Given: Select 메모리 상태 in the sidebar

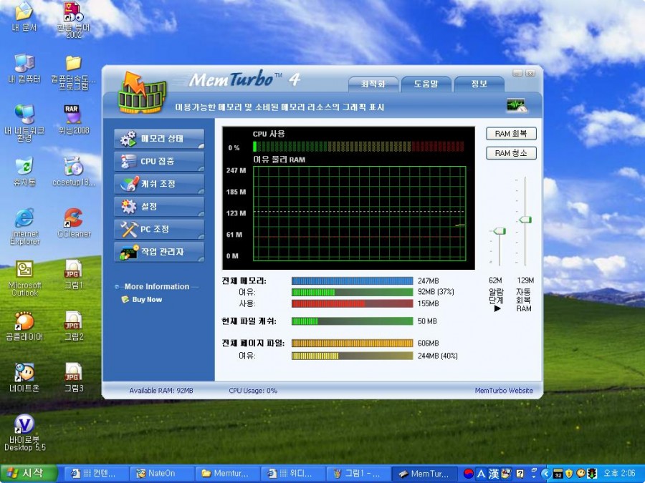Looking at the screenshot, I should [159, 139].
